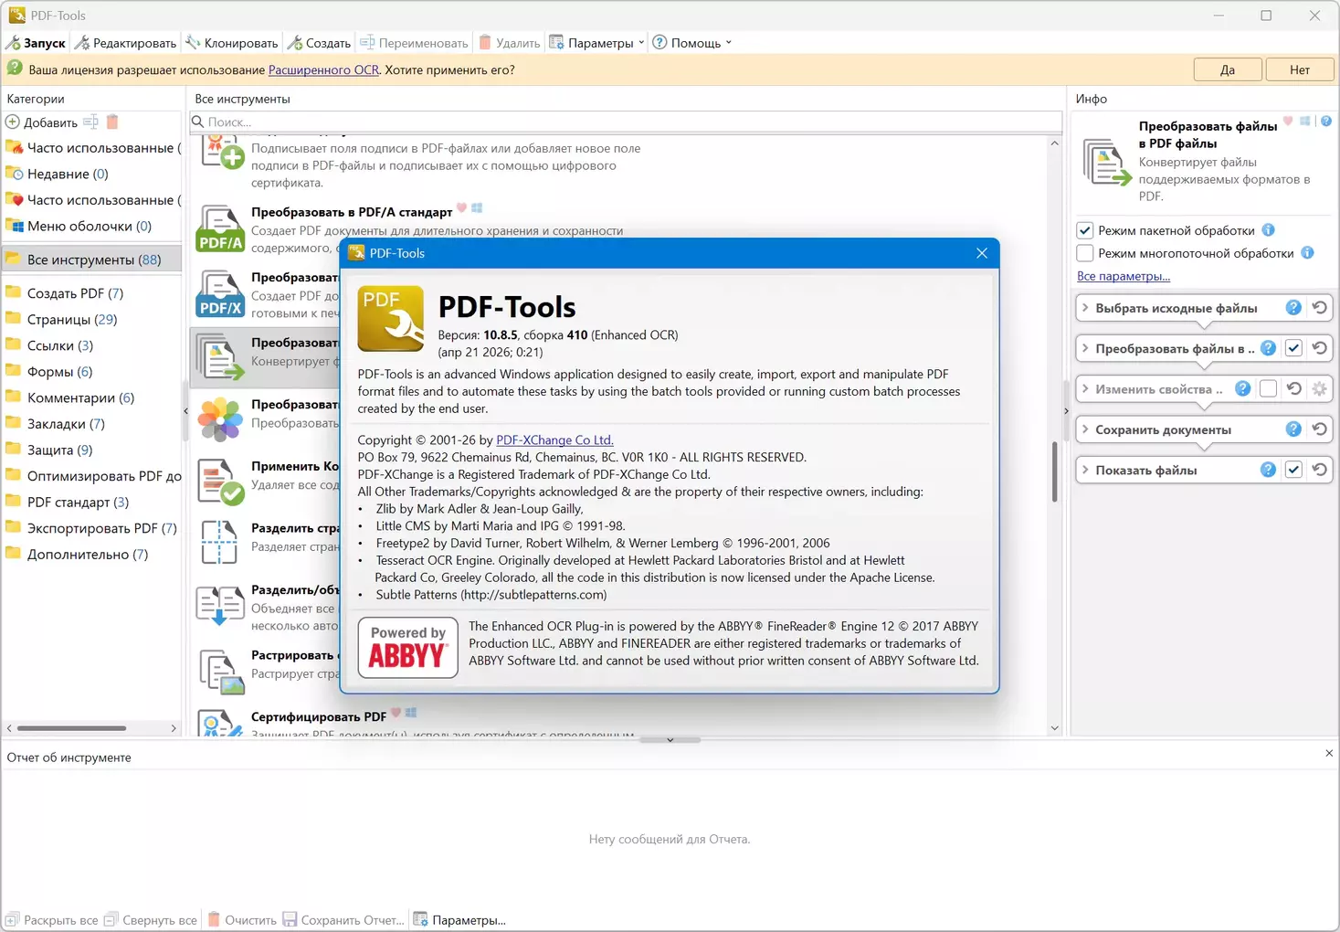
Task: Click Нет in the license banner
Action: point(1300,69)
